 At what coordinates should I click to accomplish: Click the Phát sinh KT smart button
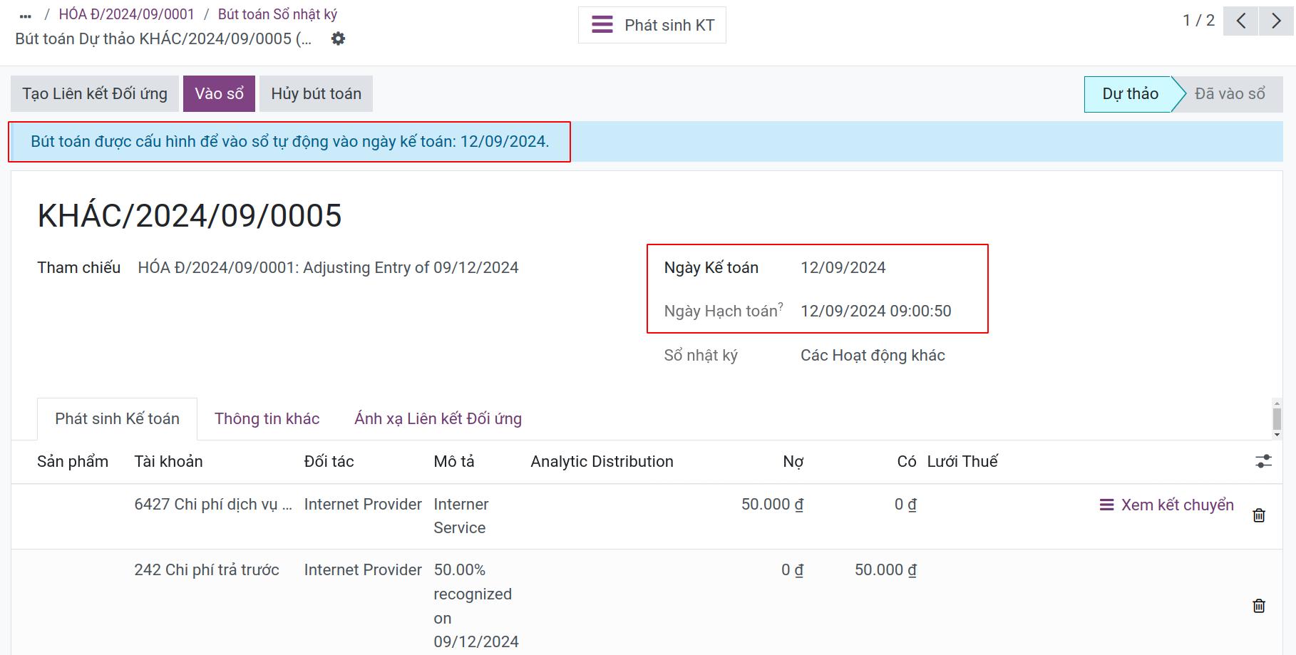click(x=652, y=25)
